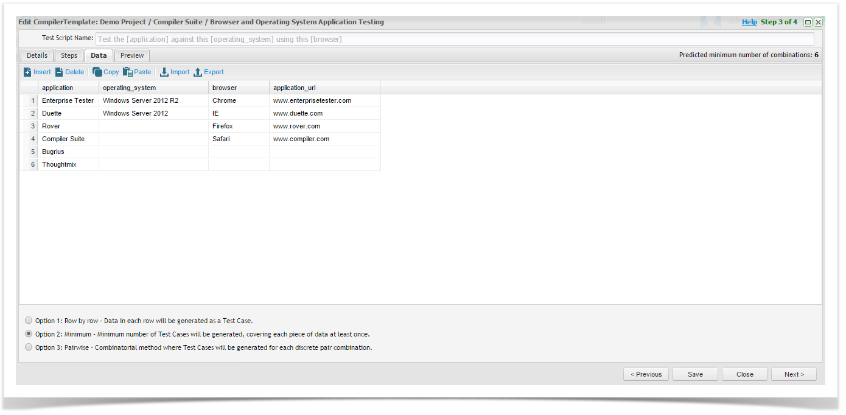This screenshot has width=846, height=415.
Task: Select Option 1 Row by row
Action: pos(29,321)
